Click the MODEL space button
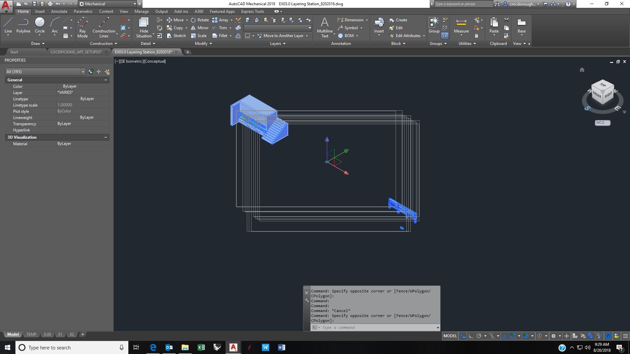 tap(450, 336)
